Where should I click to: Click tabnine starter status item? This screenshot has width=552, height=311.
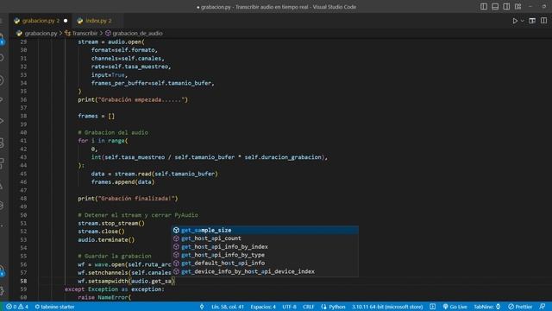(54, 307)
